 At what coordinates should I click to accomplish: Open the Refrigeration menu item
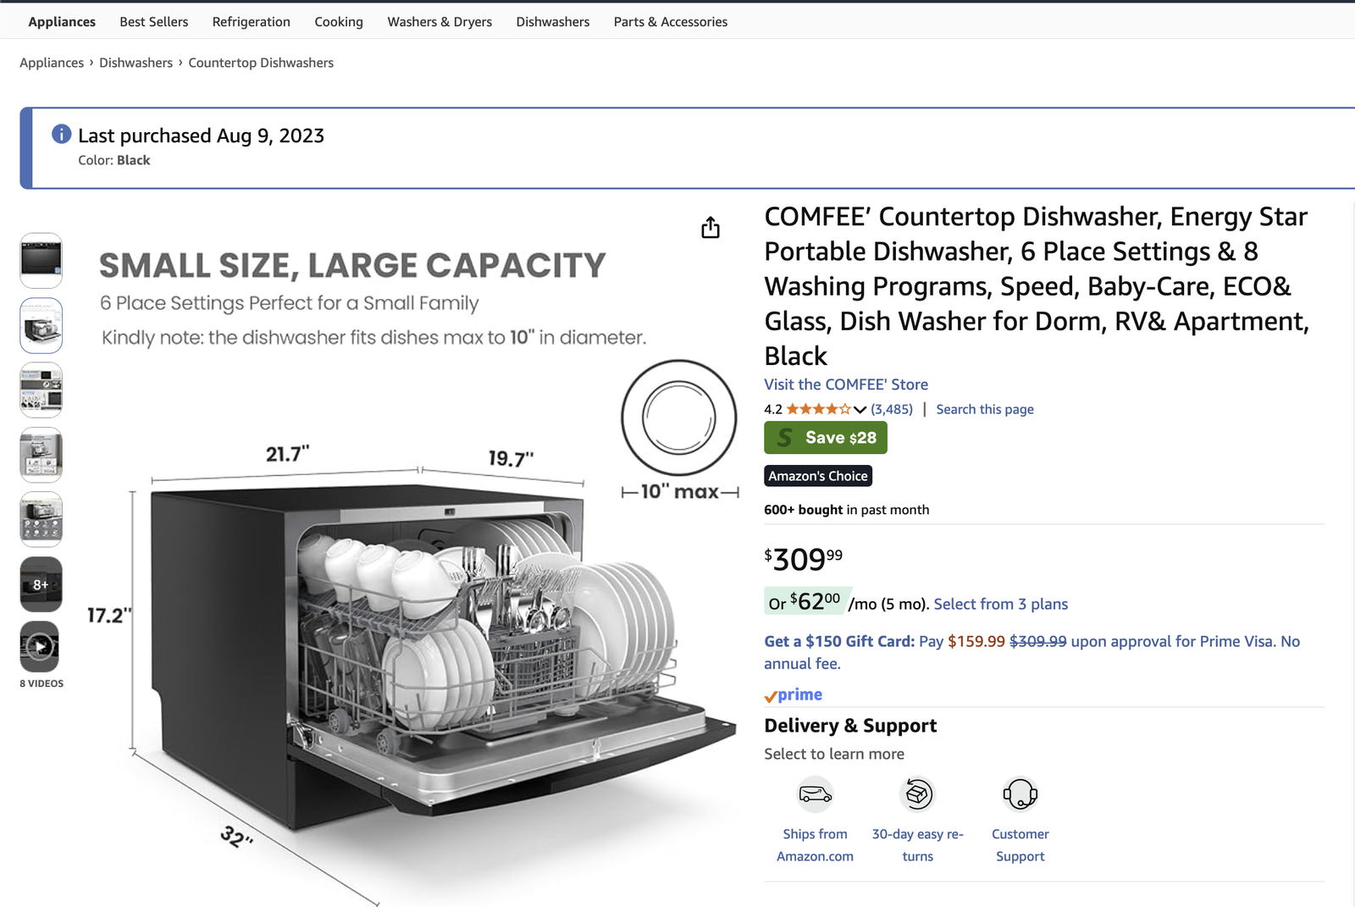pos(252,22)
